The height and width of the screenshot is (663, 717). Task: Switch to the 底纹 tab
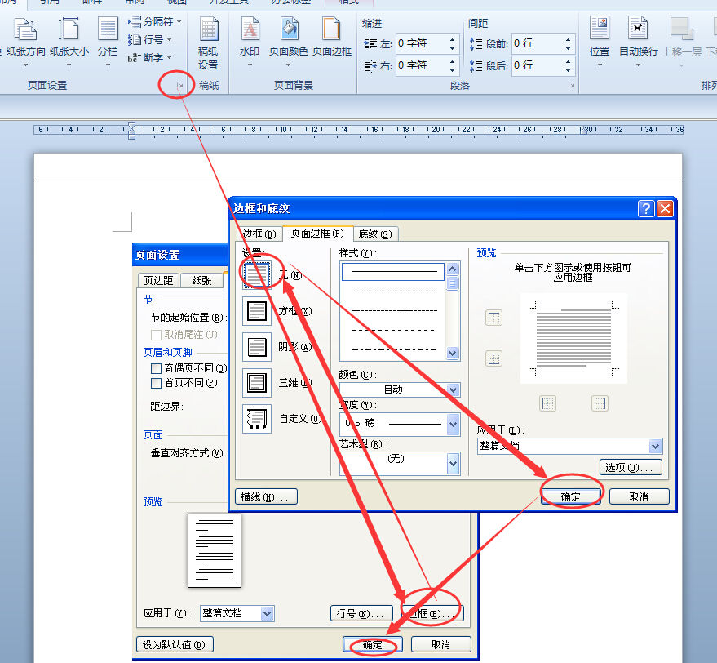click(375, 234)
